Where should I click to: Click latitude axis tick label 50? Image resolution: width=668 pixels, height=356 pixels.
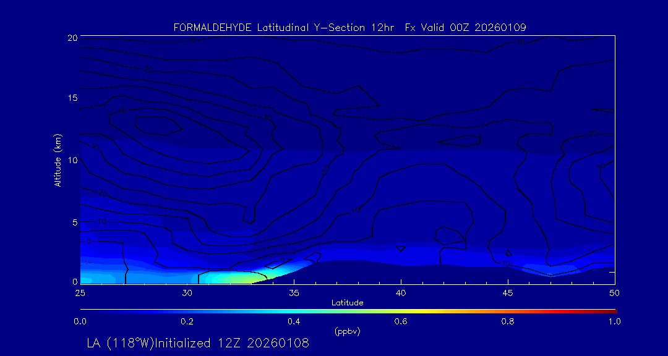coord(615,293)
